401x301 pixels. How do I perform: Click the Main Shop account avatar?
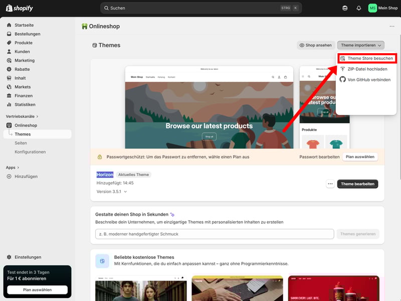tap(372, 8)
